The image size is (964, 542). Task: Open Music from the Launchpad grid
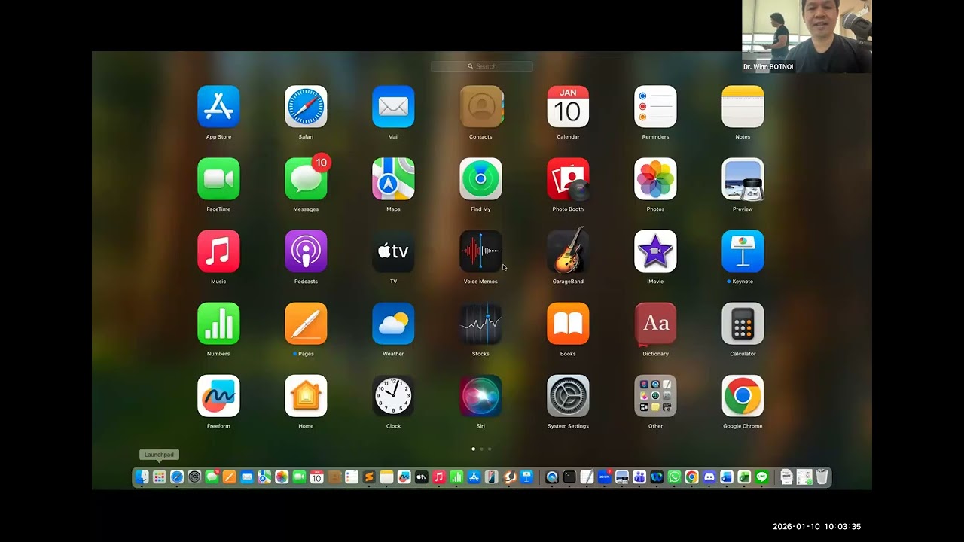coord(218,251)
